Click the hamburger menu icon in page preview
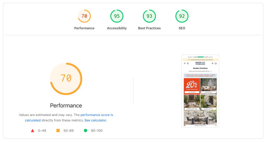The width and height of the screenshot is (266, 142). (x=185, y=63)
